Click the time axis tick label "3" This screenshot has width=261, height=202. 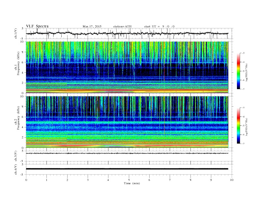coord(88,180)
